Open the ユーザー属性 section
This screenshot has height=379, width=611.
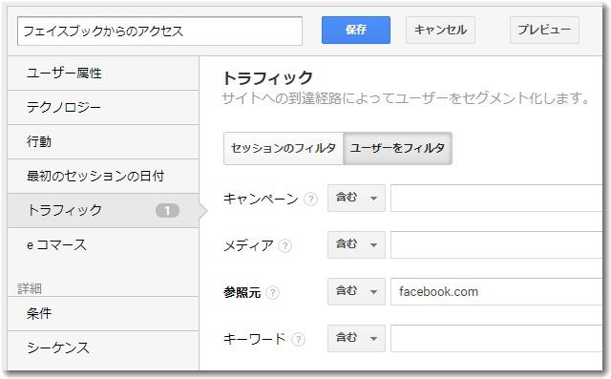(103, 74)
